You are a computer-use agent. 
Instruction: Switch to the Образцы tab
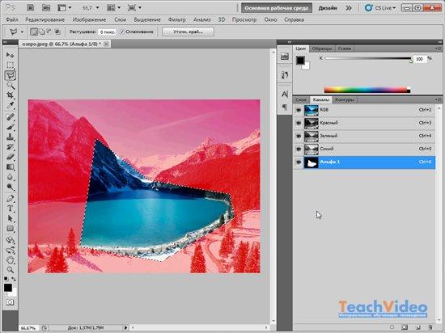click(x=321, y=48)
